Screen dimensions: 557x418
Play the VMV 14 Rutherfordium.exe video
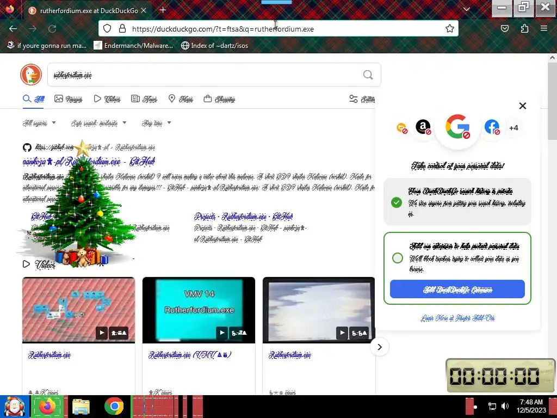pos(199,310)
